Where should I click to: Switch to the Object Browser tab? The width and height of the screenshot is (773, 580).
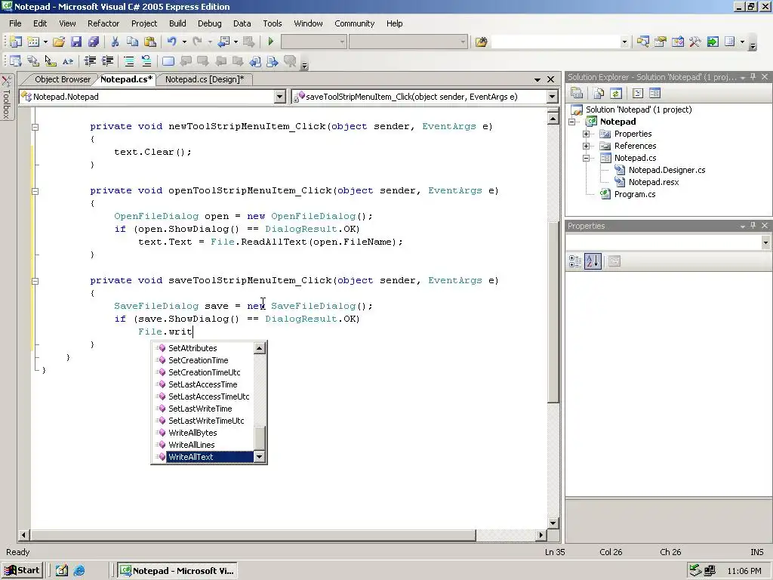[63, 79]
